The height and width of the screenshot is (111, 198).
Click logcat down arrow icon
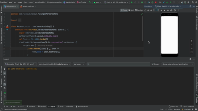[5, 80]
